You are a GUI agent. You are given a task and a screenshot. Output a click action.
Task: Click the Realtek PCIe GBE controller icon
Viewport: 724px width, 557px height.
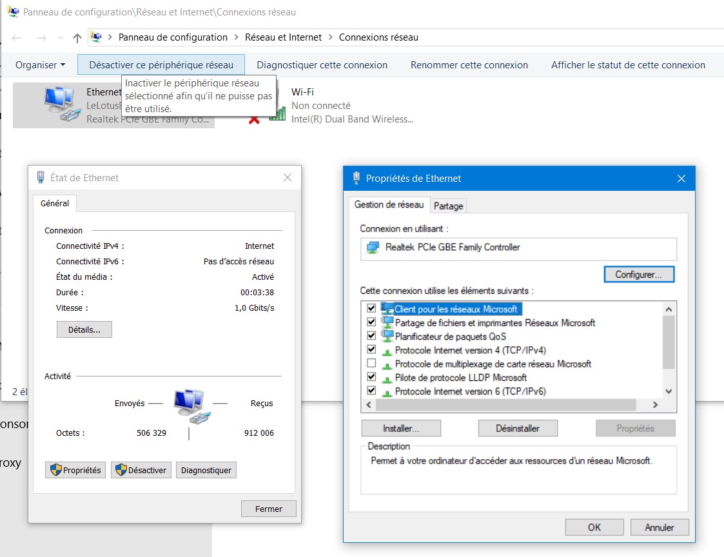(373, 248)
